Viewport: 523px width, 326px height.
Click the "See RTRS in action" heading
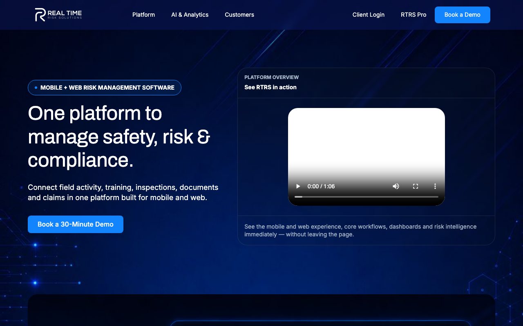[x=270, y=87]
